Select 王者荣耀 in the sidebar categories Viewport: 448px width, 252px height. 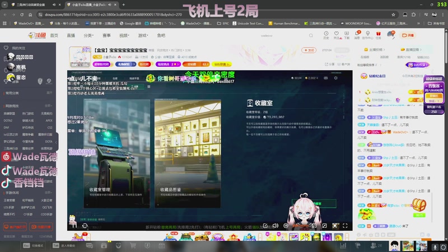pos(9,200)
